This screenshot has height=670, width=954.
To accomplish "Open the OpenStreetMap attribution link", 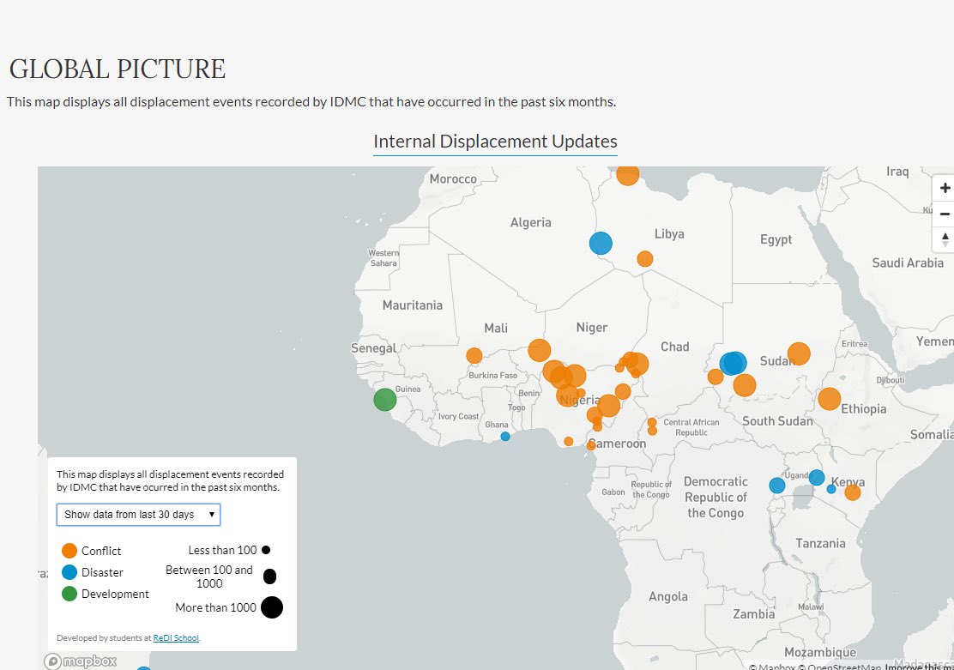I will pyautogui.click(x=842, y=667).
